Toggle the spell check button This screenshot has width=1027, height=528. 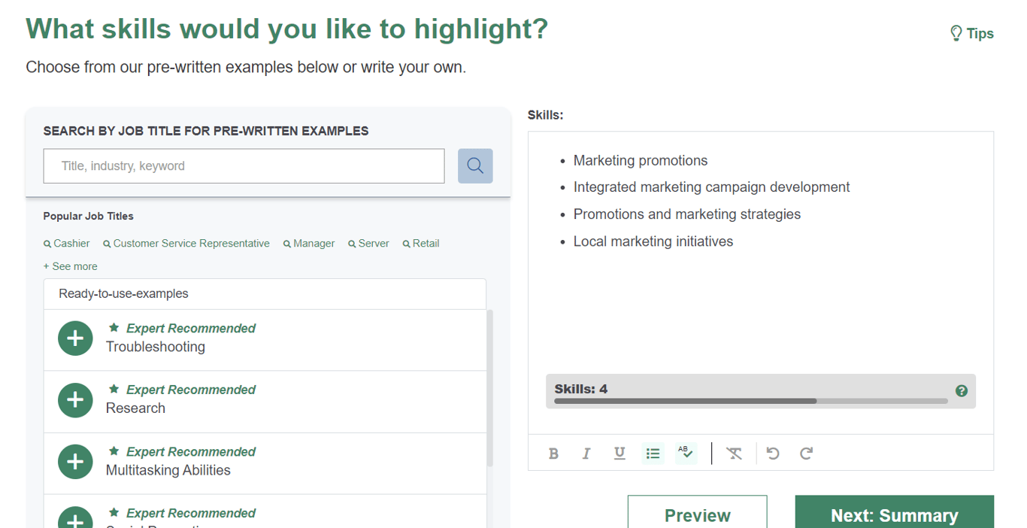click(x=686, y=454)
